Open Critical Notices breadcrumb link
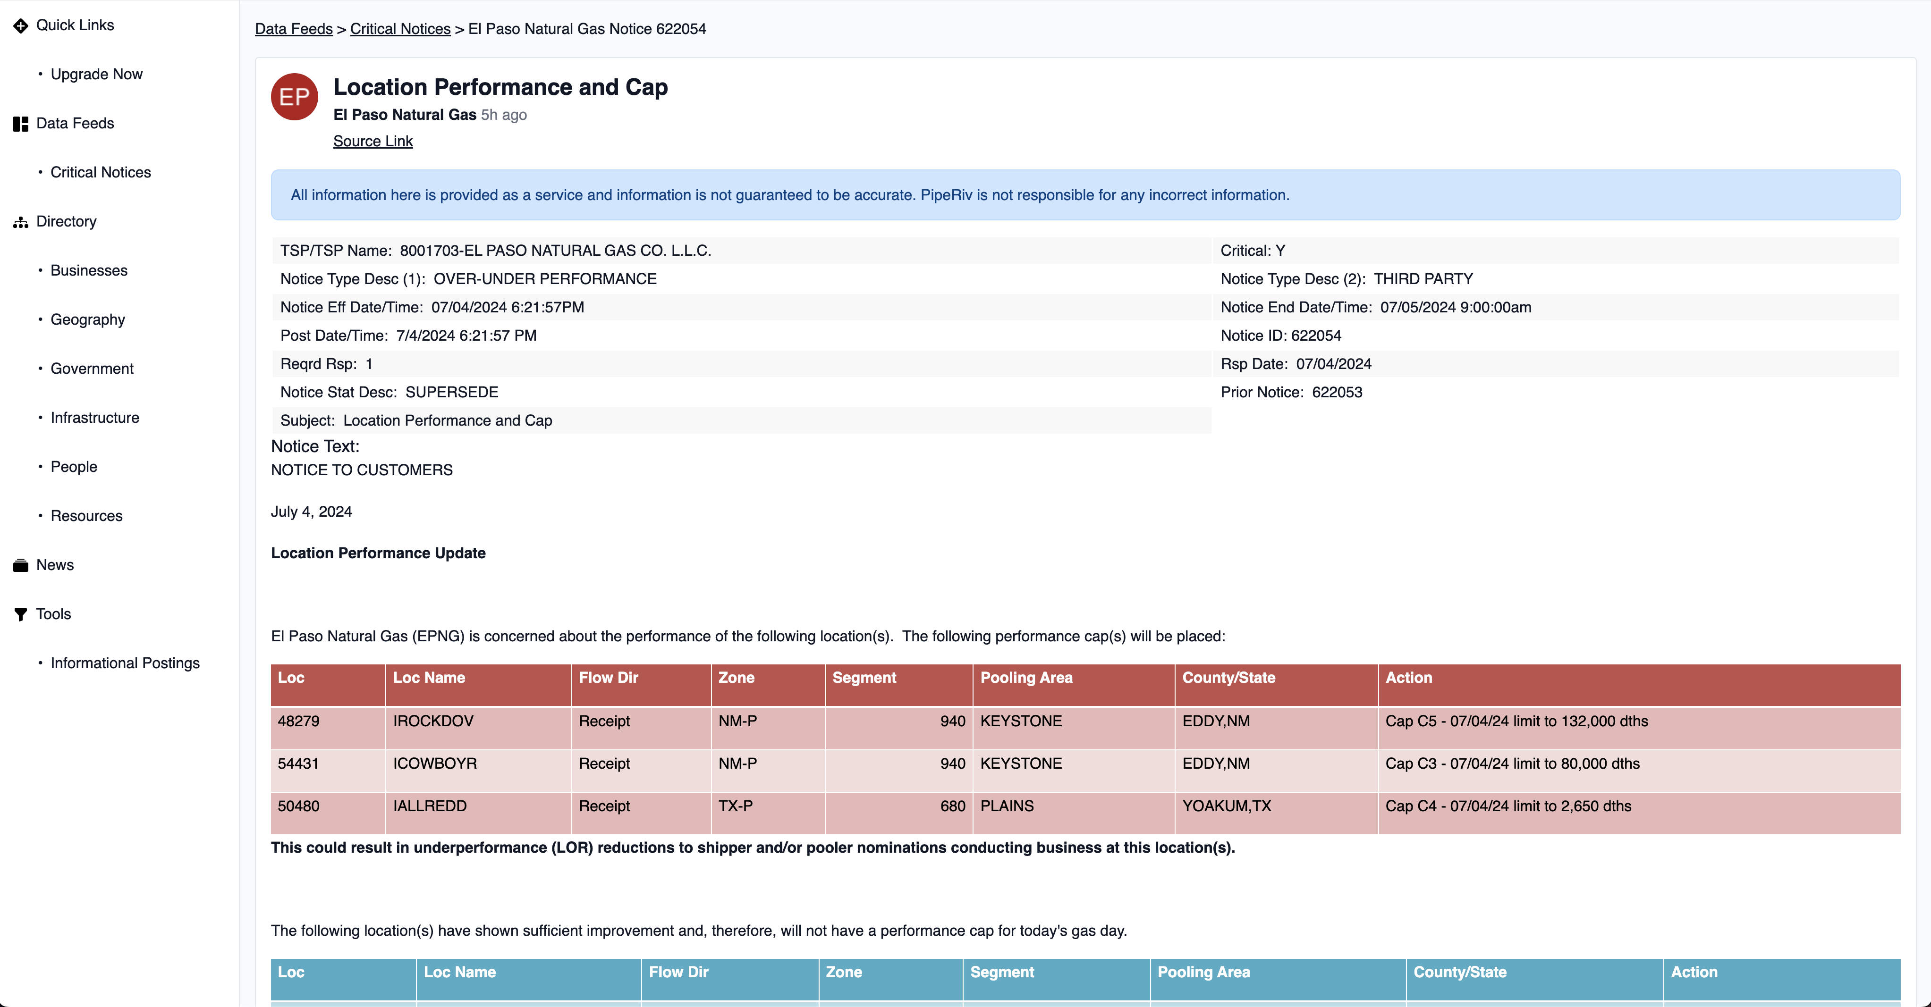The height and width of the screenshot is (1007, 1931). [399, 28]
